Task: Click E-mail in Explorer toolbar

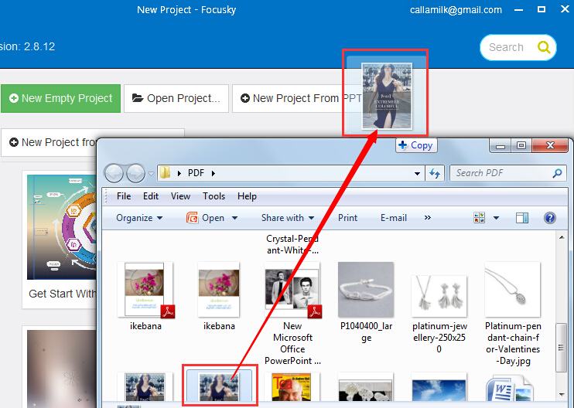Action: point(394,218)
